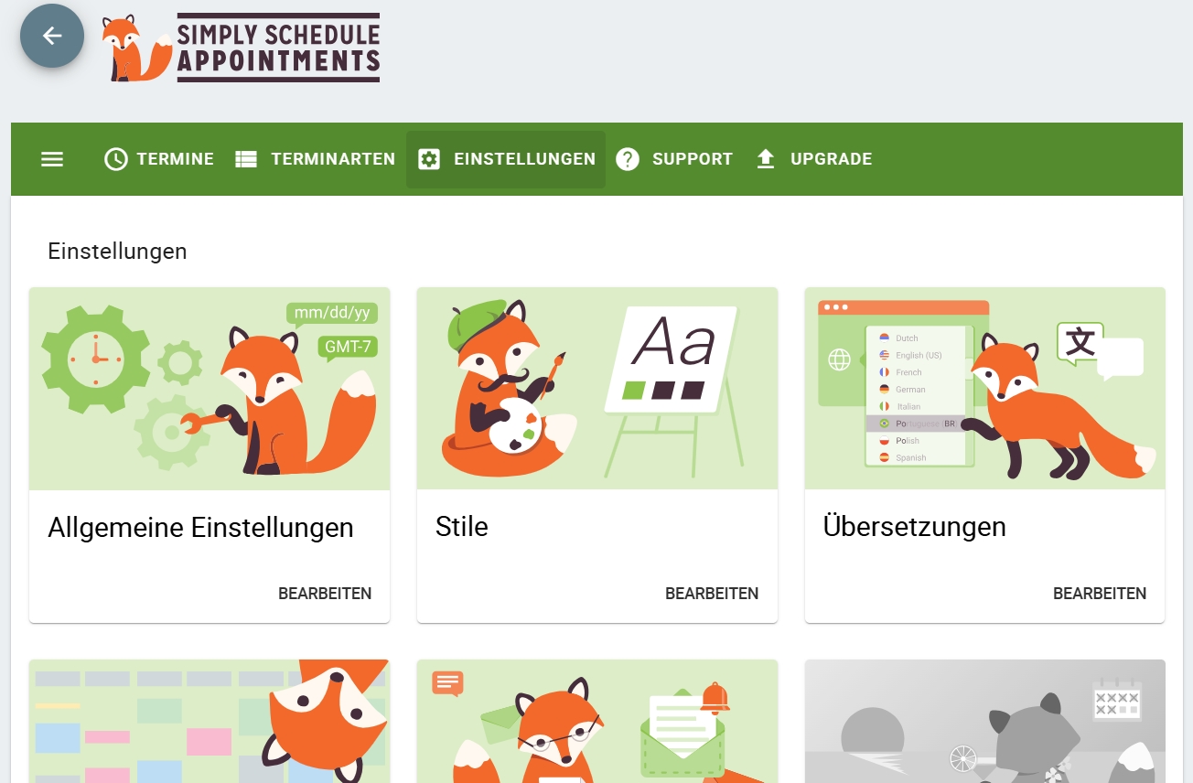
Task: Open the hamburger menu icon
Action: 52,159
